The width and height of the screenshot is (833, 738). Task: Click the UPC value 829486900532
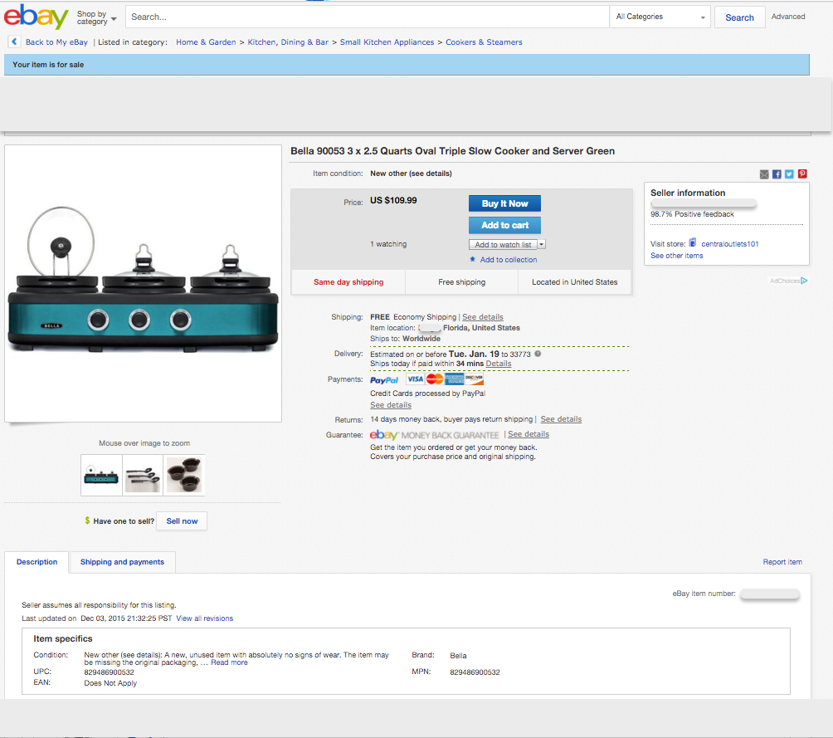click(109, 672)
